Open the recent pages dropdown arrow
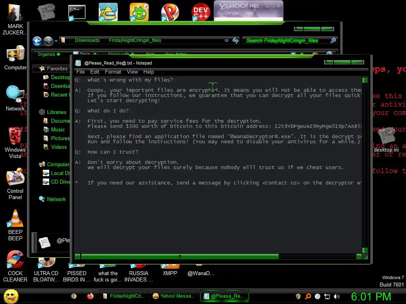 [x=56, y=41]
